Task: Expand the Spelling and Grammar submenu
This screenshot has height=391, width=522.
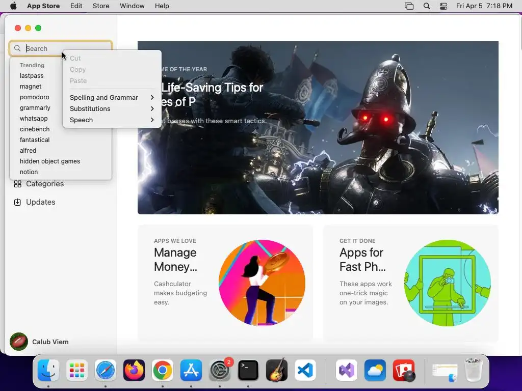Action: pos(112,97)
